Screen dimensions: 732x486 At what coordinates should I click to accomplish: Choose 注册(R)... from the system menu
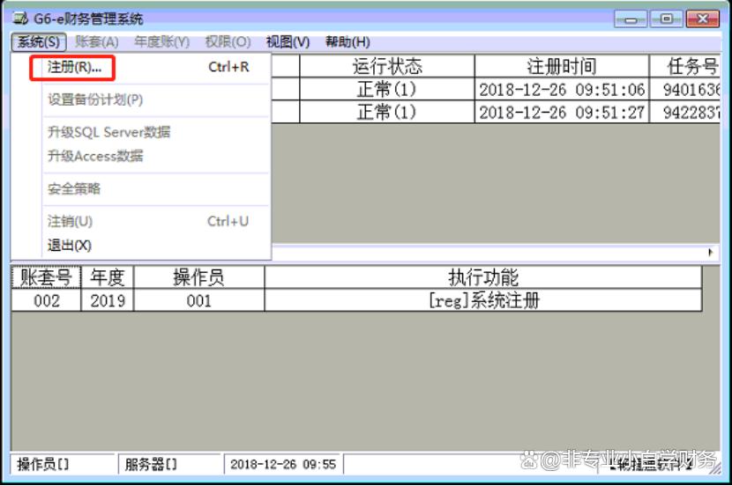(148, 68)
